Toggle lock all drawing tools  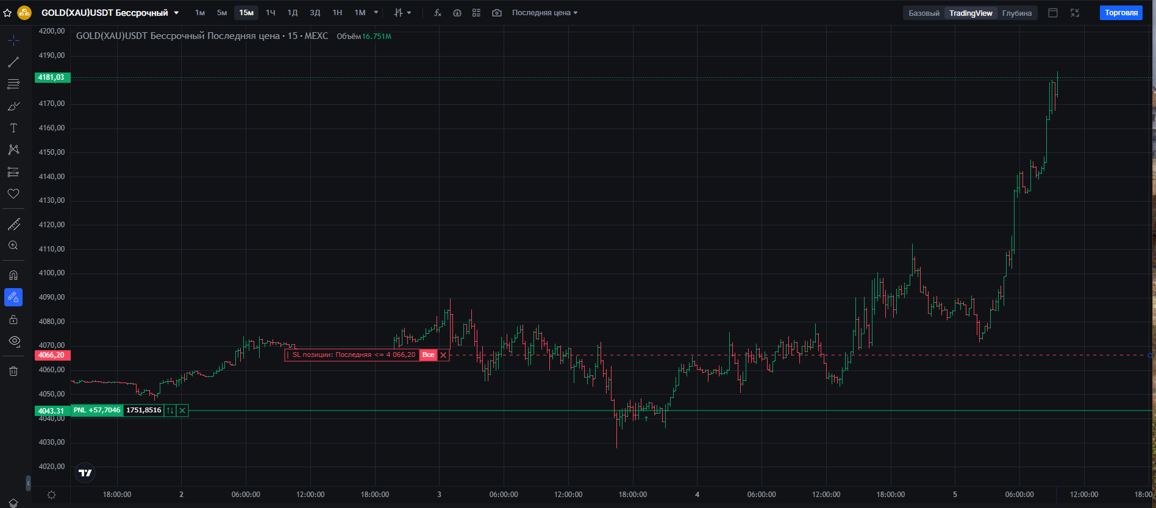13,319
